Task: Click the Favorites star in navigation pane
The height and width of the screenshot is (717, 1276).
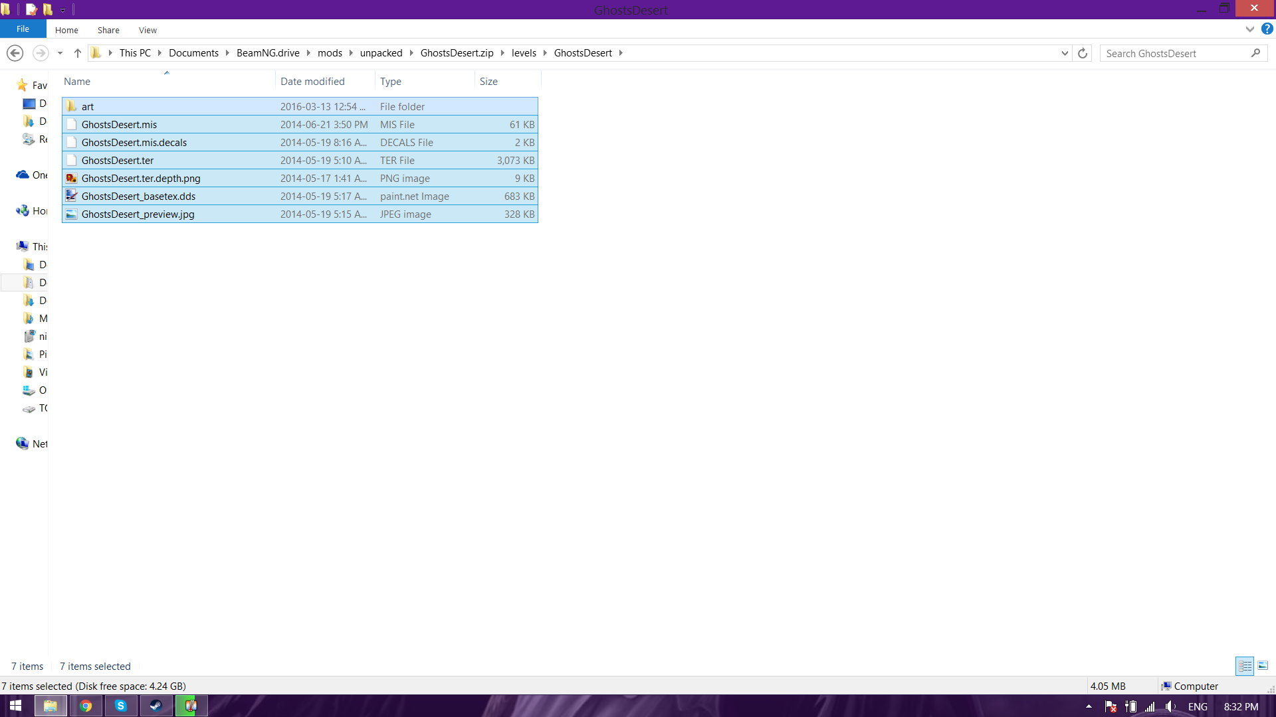Action: tap(22, 85)
